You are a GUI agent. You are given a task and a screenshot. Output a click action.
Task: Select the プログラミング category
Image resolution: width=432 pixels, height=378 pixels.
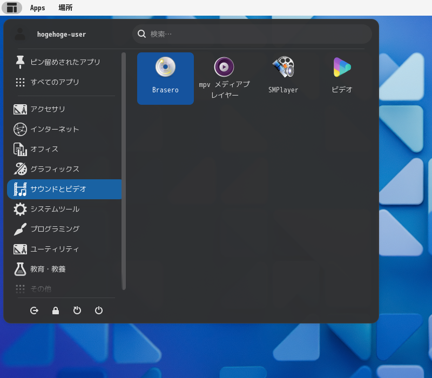coord(64,229)
